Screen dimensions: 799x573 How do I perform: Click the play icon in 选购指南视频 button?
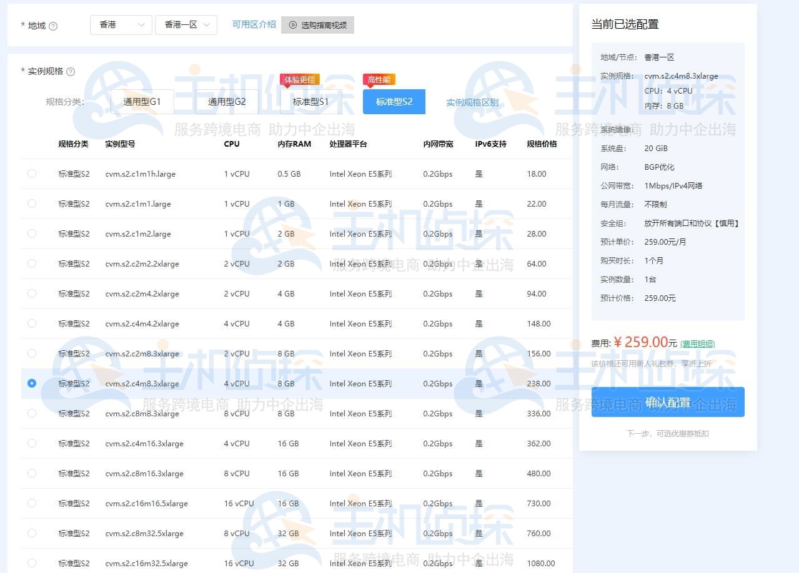click(292, 25)
